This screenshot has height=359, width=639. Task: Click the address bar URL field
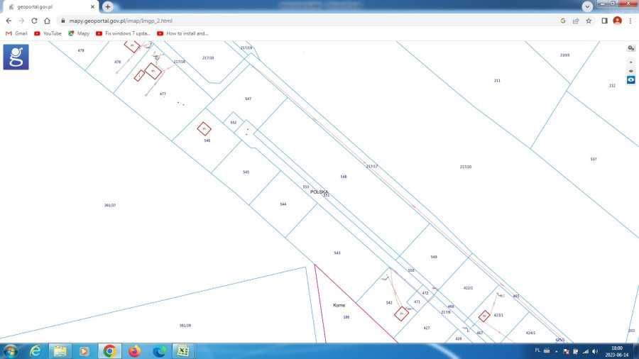[x=310, y=21]
